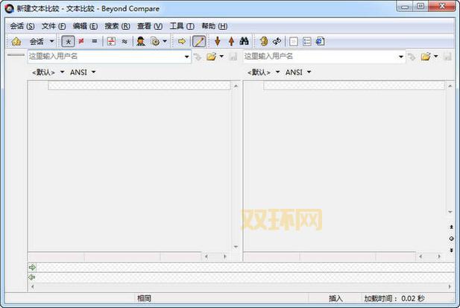Open the 会话 sessions dropdown in toolbar
The height and width of the screenshot is (308, 460).
(42, 41)
